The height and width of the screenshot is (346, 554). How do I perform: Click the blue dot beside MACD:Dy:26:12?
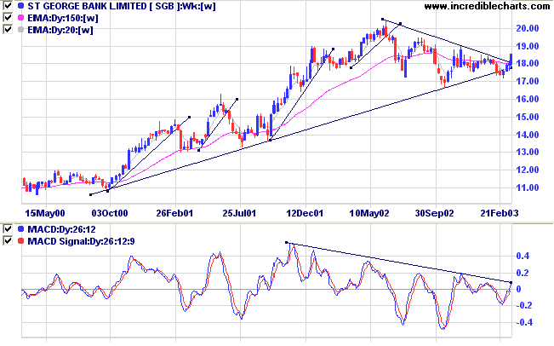(x=20, y=229)
